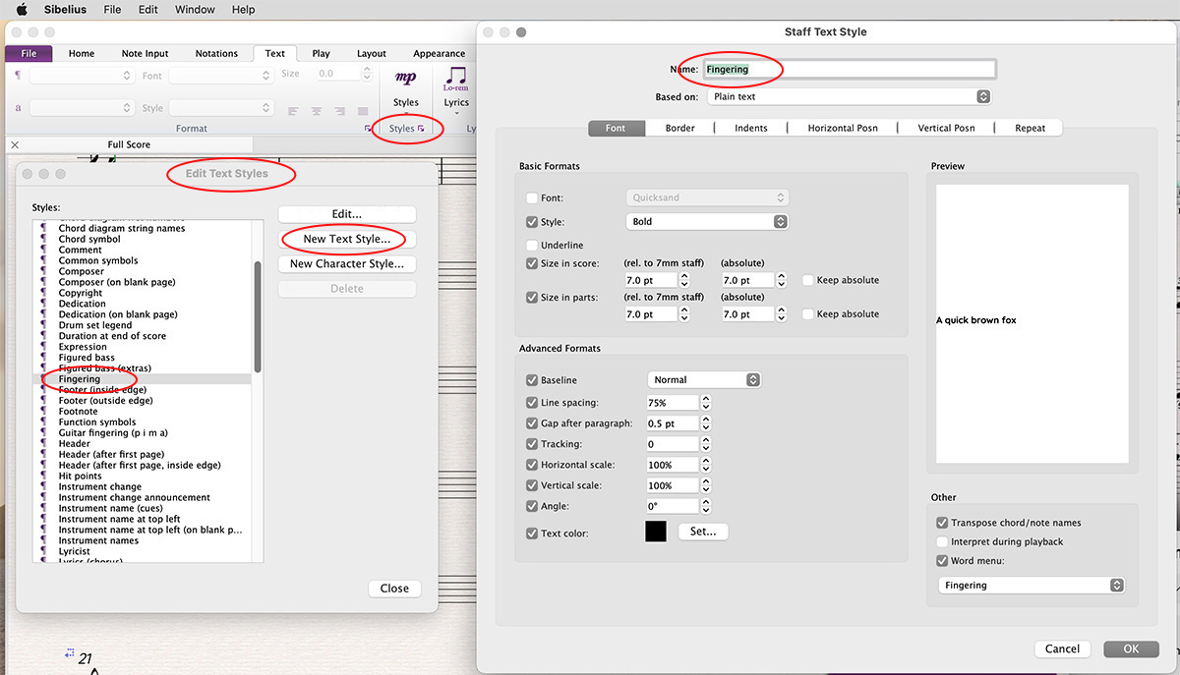1180x675 pixels.
Task: Switch to the Vertical Posn tab
Action: tap(946, 128)
